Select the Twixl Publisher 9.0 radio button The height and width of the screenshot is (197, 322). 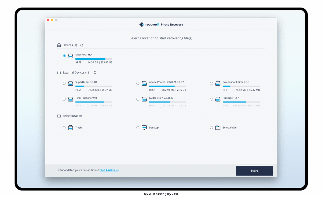tap(64, 99)
